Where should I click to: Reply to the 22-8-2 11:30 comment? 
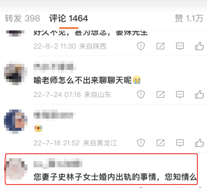180,46
